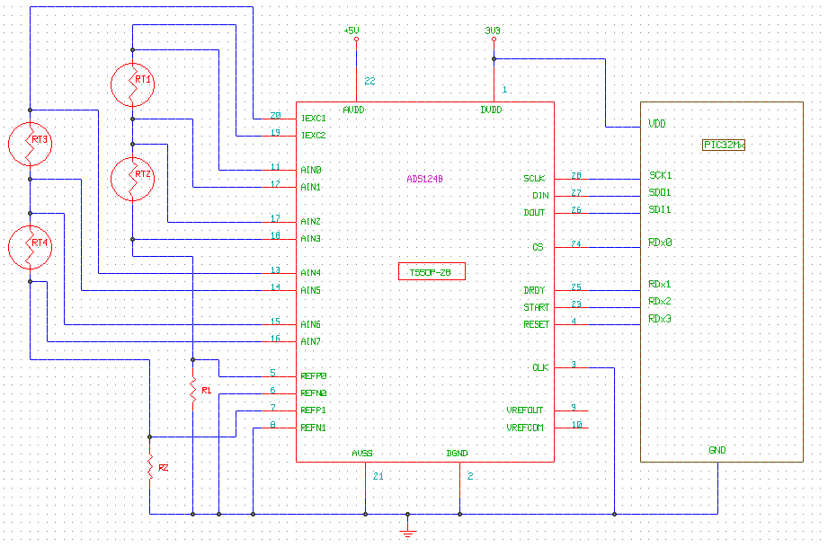Click the ground symbol at the bottom

click(x=407, y=529)
